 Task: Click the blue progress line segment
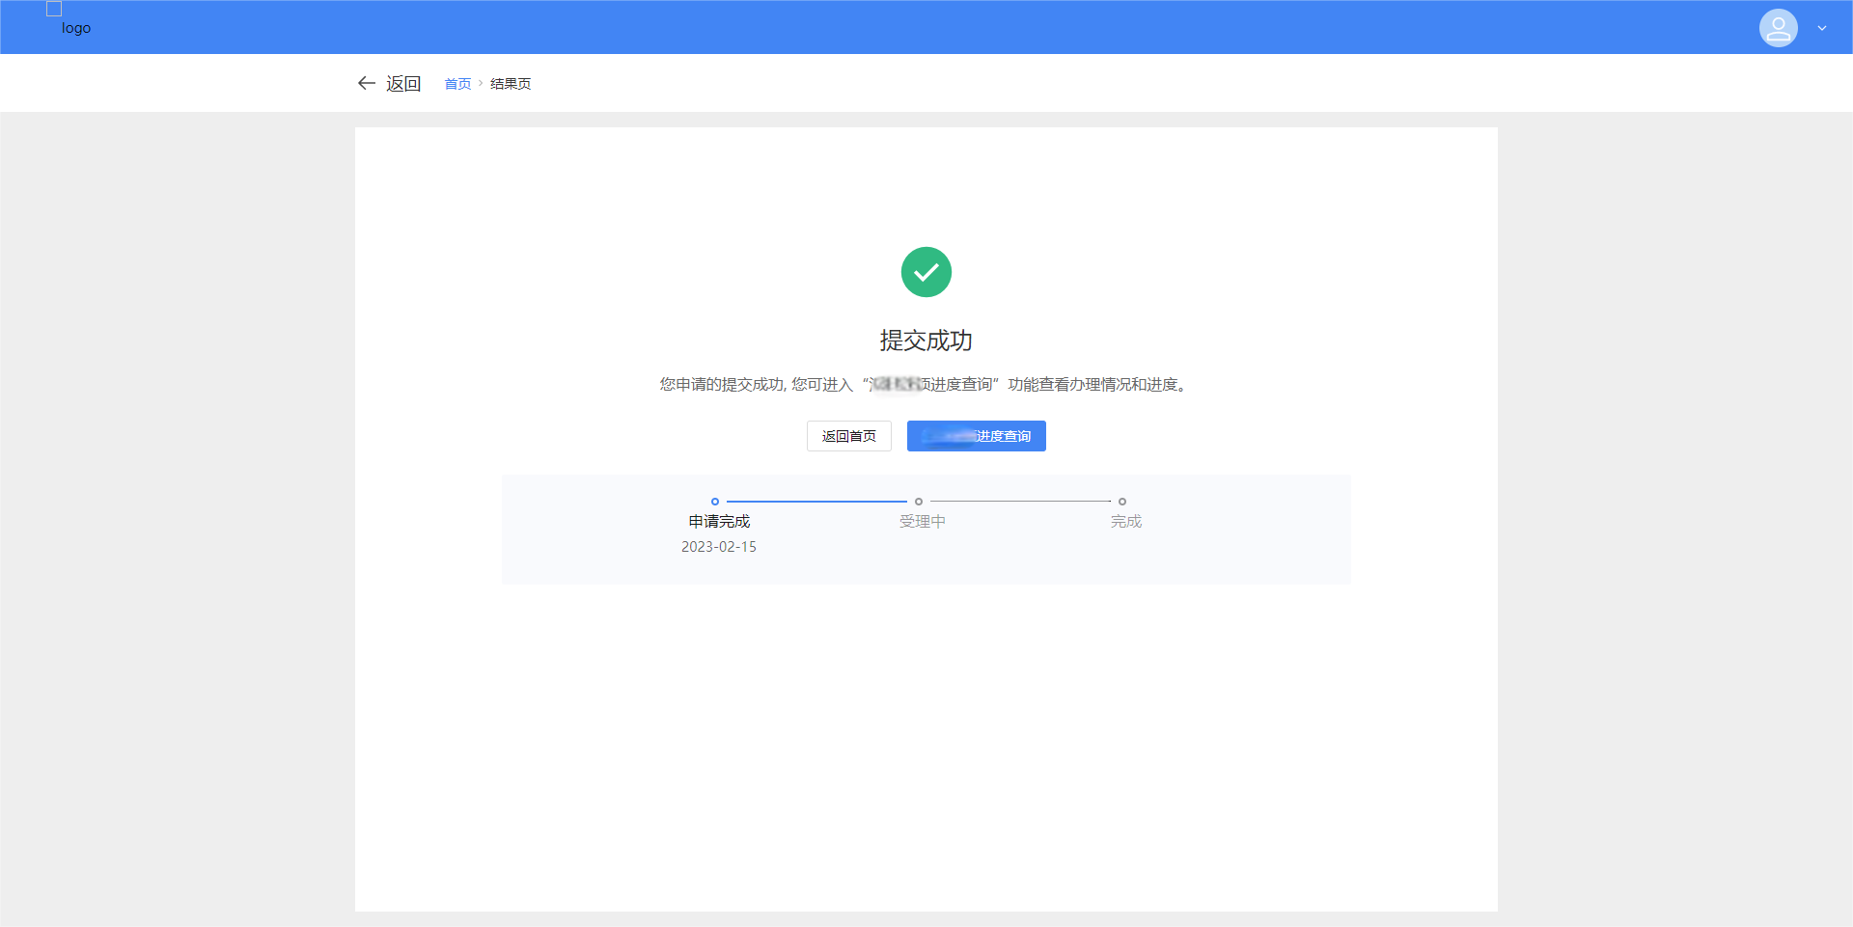point(816,502)
